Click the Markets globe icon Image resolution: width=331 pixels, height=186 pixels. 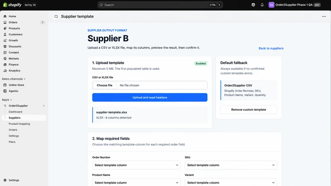[5, 58]
